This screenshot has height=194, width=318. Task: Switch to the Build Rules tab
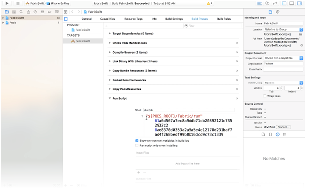click(224, 19)
